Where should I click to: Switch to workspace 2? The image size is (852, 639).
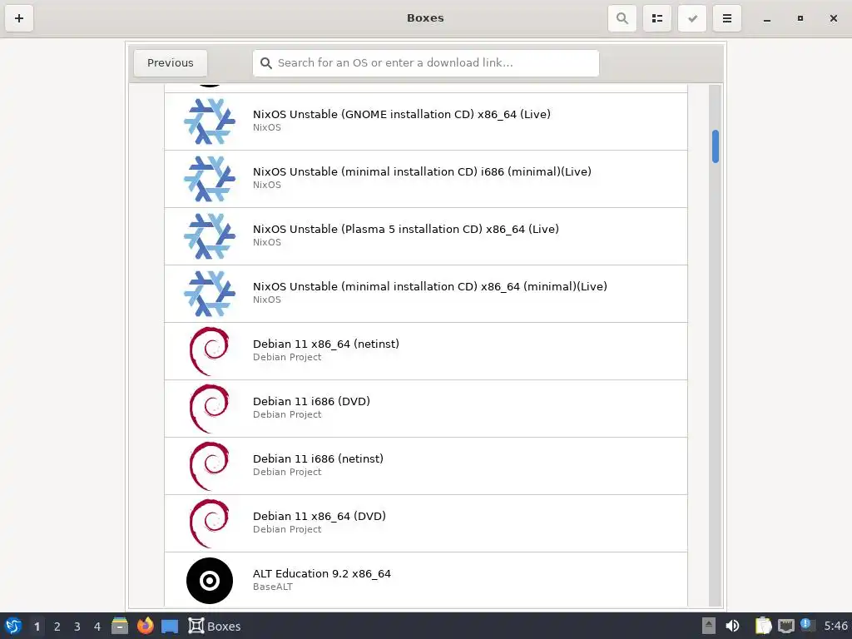(x=57, y=627)
